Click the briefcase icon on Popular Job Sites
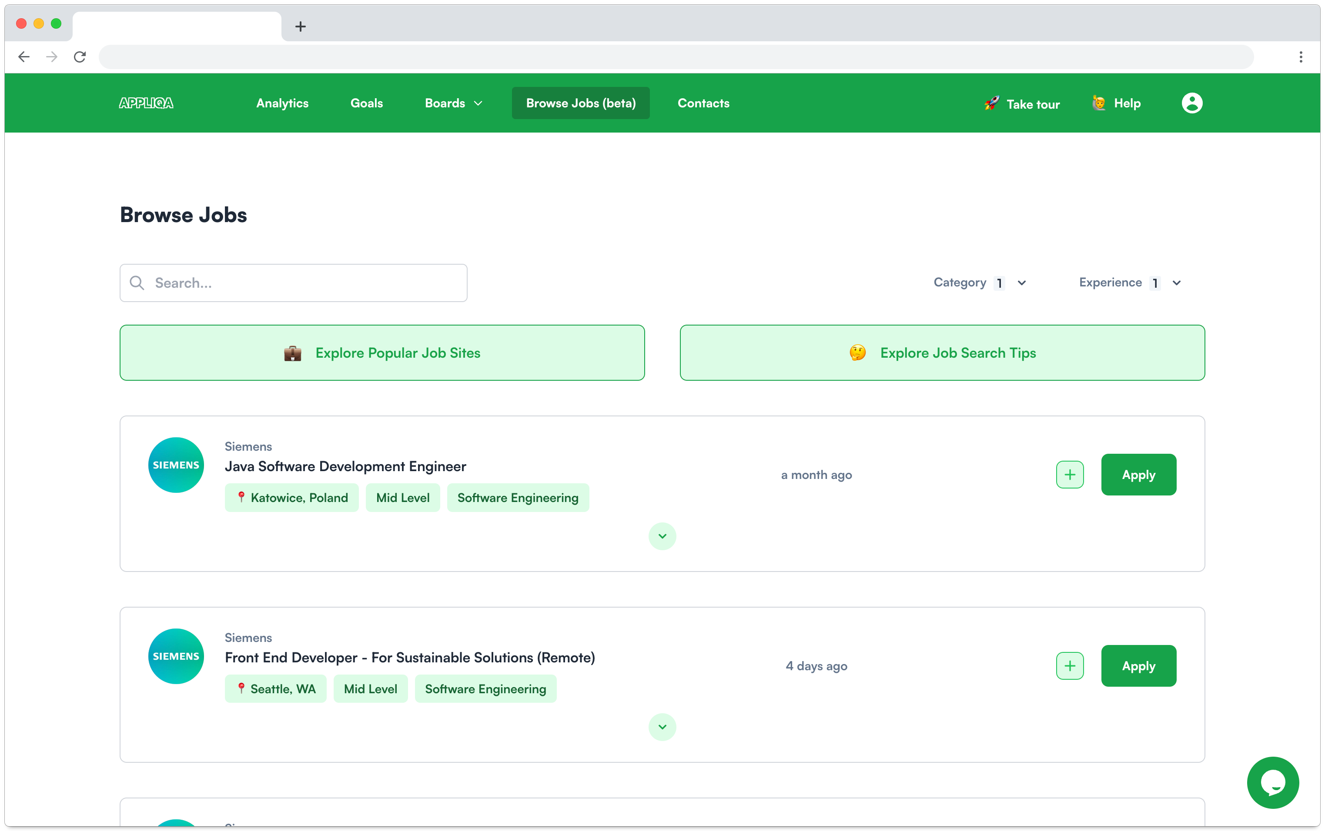Screen dimensions: 1325x831 coord(293,353)
